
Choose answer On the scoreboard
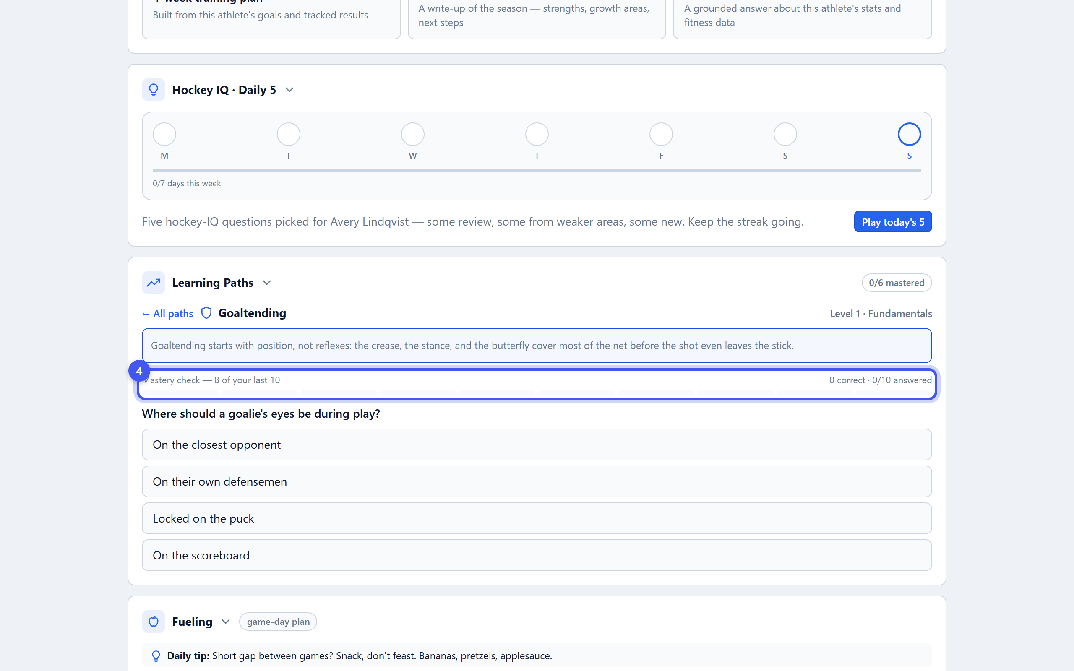537,555
